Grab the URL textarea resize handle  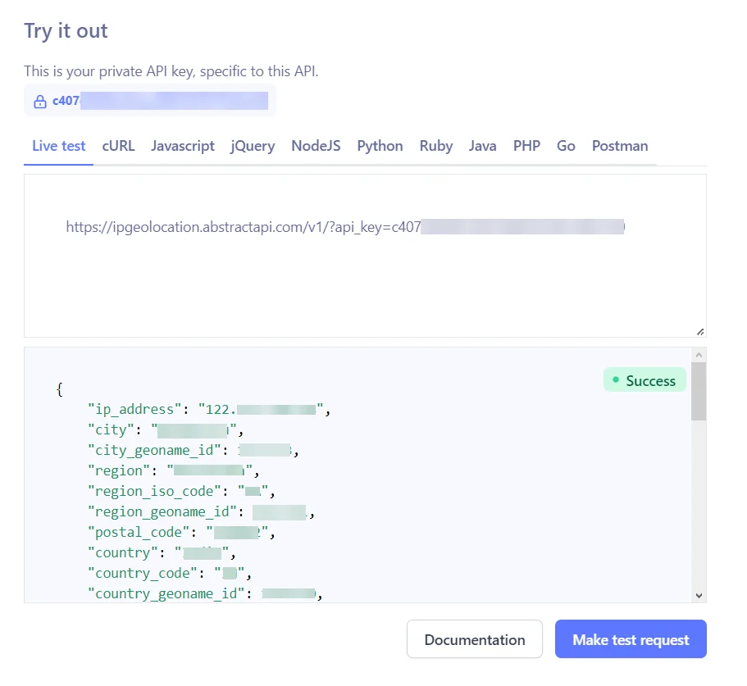699,332
